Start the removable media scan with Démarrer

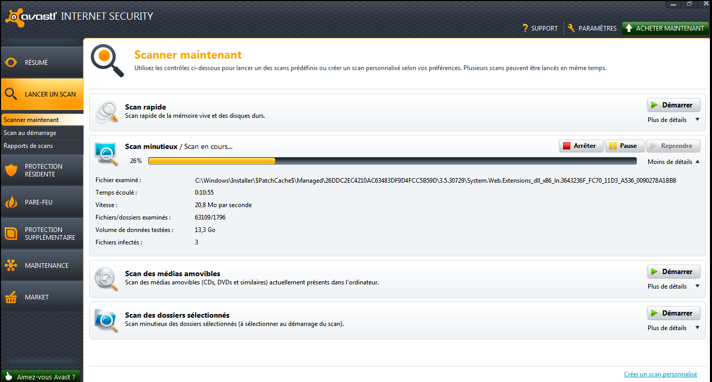pos(674,271)
